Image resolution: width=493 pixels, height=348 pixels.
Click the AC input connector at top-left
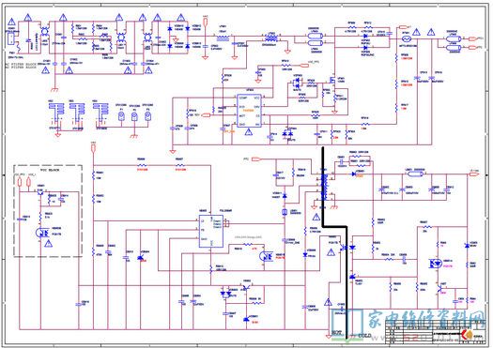[x=10, y=38]
